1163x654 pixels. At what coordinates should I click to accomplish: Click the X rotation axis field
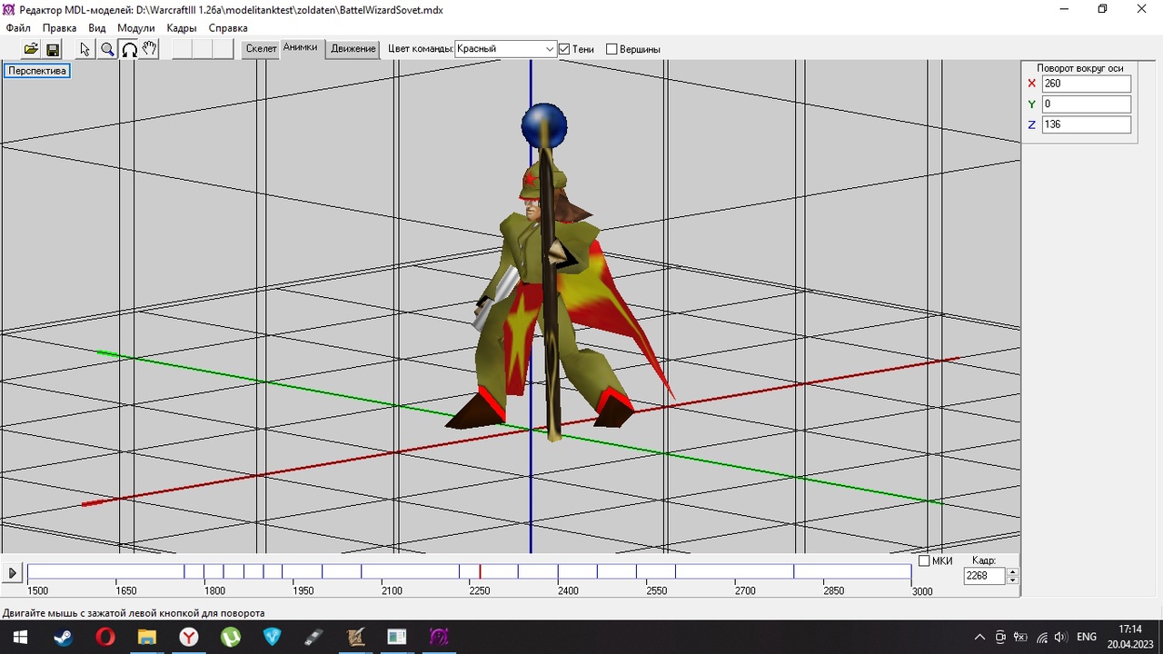click(1086, 84)
